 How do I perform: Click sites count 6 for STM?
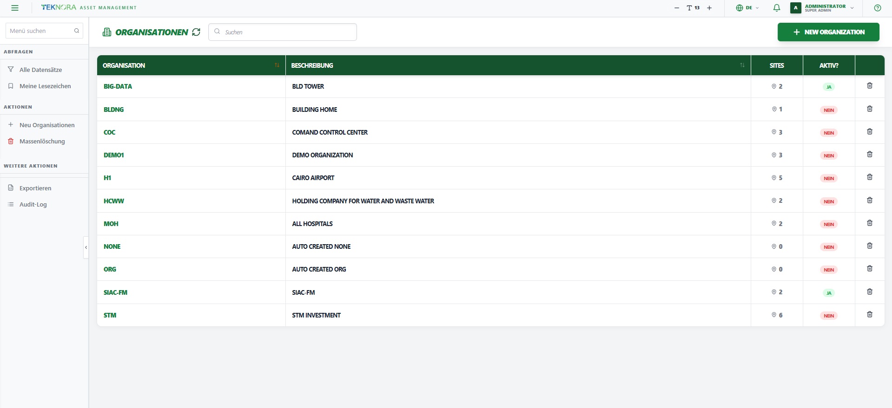point(777,315)
